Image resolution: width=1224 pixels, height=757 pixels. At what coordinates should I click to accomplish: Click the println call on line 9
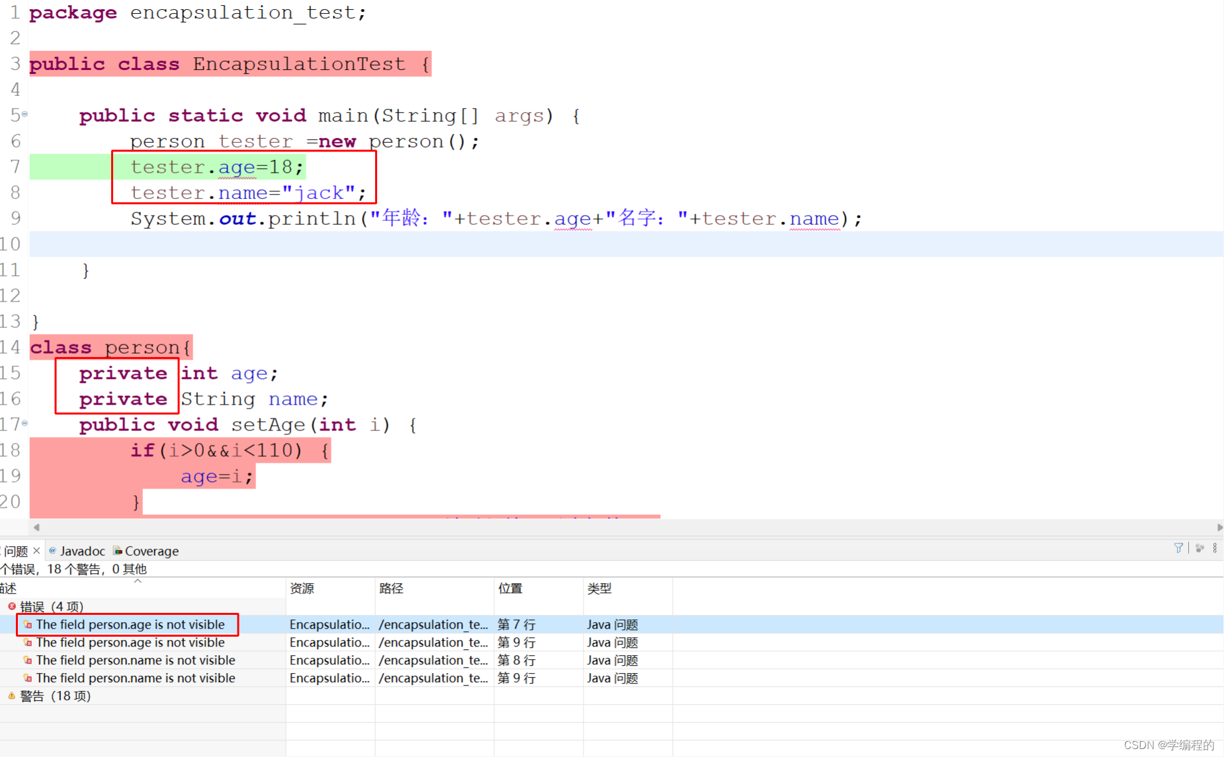312,218
